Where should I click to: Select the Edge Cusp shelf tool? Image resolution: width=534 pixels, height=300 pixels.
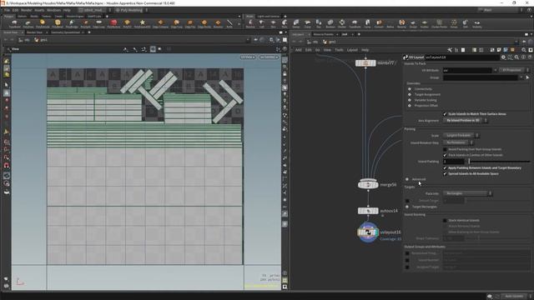176,24
